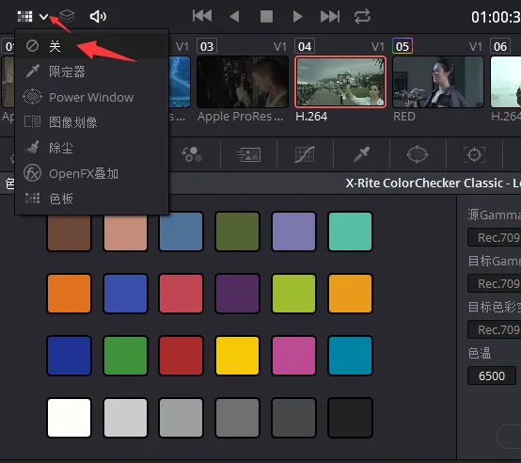Screen dimensions: 521x463
Task: Open the tracker palette icon
Action: pos(474,154)
